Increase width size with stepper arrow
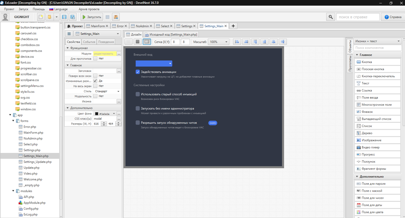The height and width of the screenshot is (218, 405). [x=104, y=122]
